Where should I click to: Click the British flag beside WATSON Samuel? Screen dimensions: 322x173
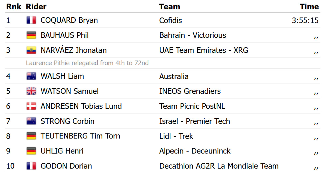click(31, 91)
